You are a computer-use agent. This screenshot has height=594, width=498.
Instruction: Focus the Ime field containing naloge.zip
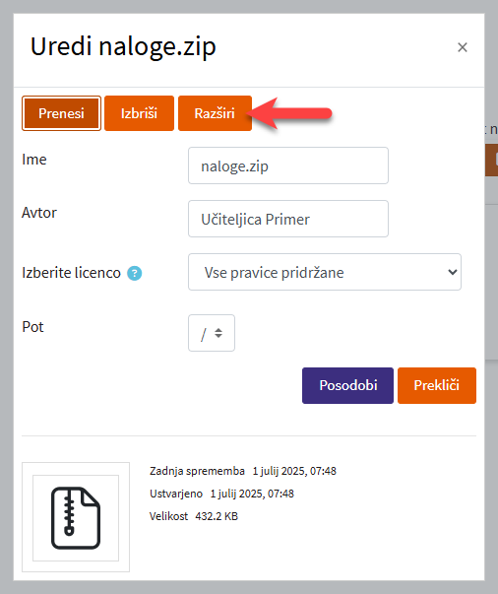point(288,165)
